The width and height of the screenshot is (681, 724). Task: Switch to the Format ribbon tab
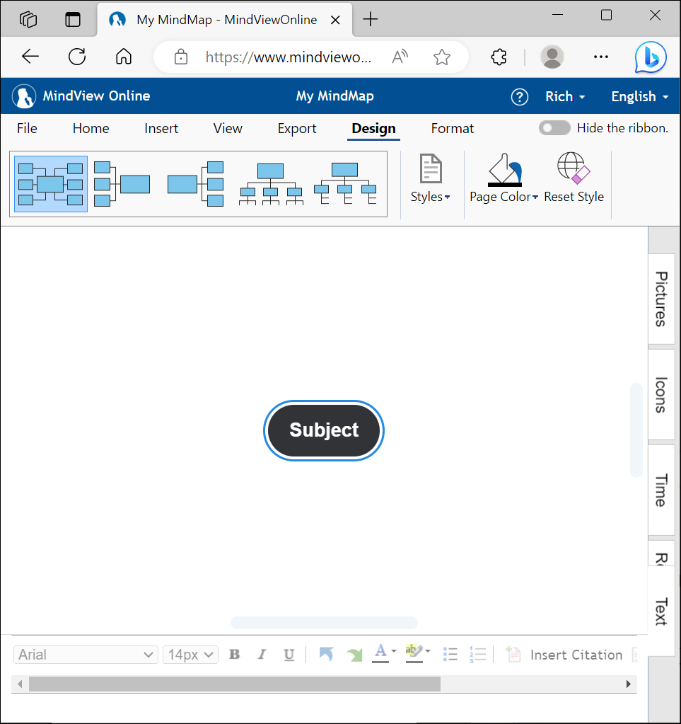[x=453, y=128]
